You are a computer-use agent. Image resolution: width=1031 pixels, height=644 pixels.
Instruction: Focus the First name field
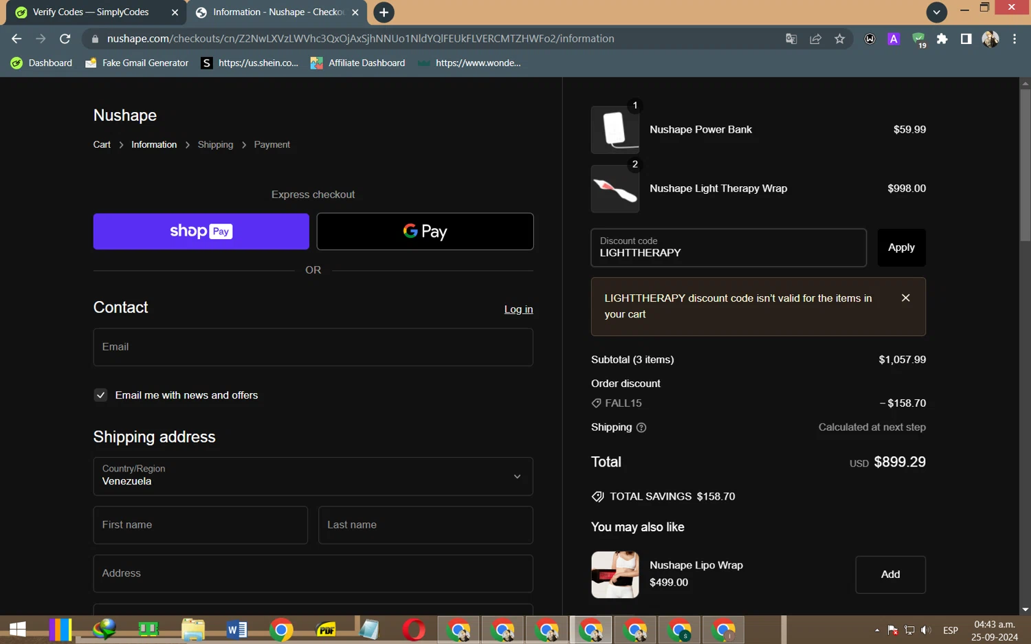tap(201, 525)
